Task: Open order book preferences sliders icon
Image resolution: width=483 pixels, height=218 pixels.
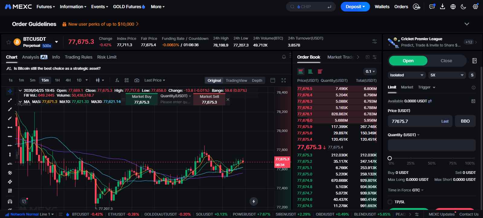Action: [375, 57]
